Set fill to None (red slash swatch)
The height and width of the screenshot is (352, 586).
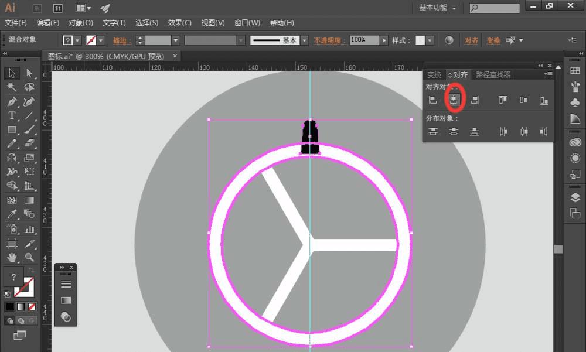pos(32,307)
